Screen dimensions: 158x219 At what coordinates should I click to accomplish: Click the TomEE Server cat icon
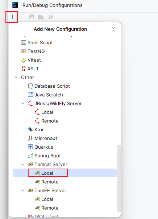[x=30, y=190]
